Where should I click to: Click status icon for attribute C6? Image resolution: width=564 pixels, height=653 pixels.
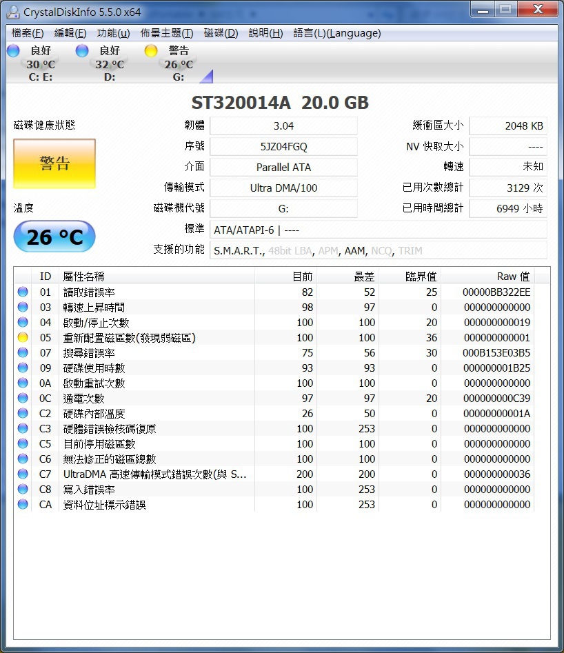pos(23,459)
